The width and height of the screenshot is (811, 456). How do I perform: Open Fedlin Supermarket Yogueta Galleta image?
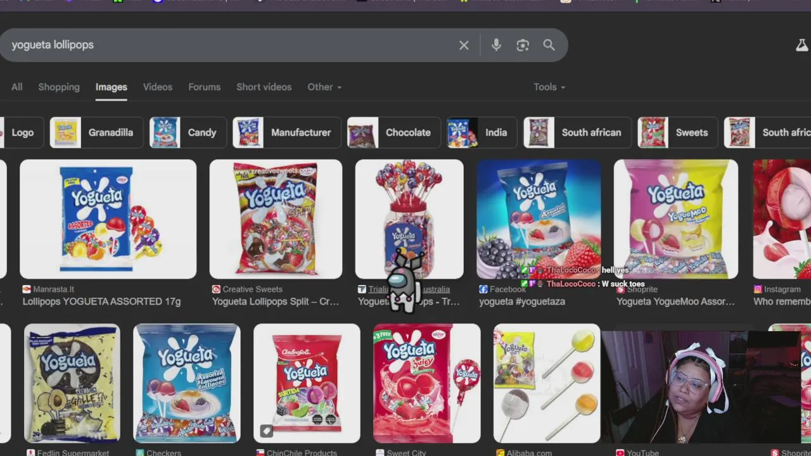point(72,383)
